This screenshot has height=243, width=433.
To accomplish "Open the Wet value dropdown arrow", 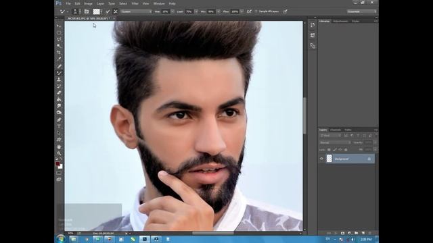I will point(173,11).
